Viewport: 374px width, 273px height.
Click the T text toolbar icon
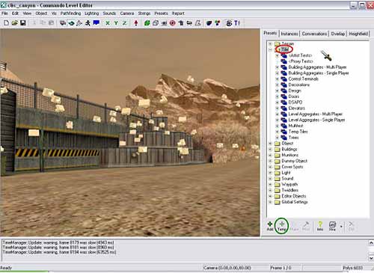tap(237, 23)
